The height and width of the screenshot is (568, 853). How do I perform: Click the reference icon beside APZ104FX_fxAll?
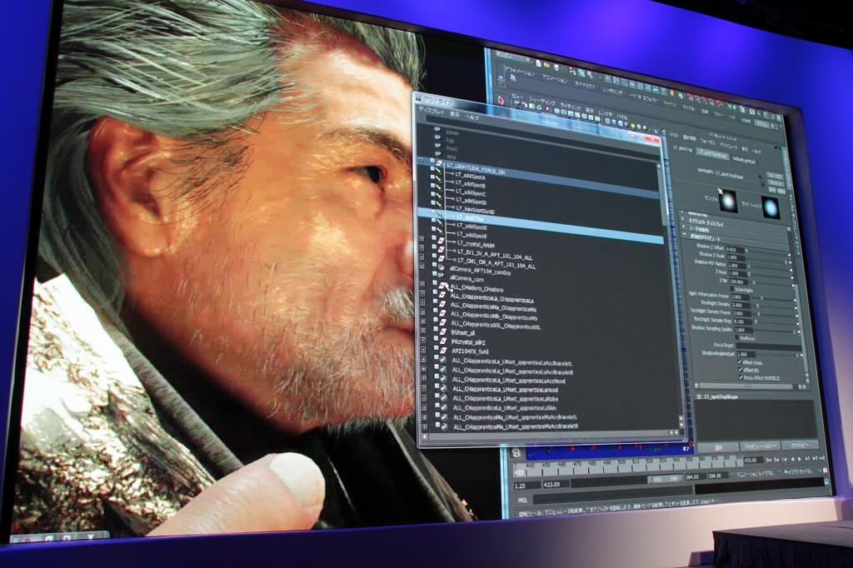[443, 350]
